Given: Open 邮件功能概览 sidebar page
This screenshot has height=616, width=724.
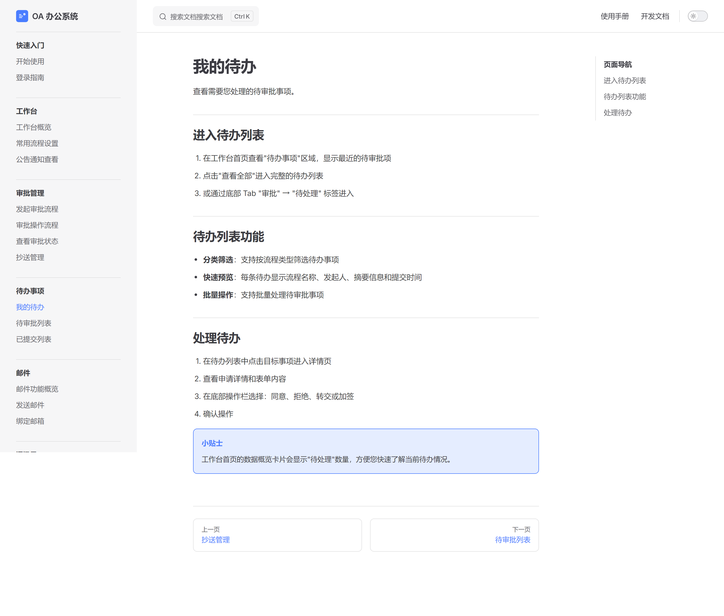Looking at the screenshot, I should (37, 389).
